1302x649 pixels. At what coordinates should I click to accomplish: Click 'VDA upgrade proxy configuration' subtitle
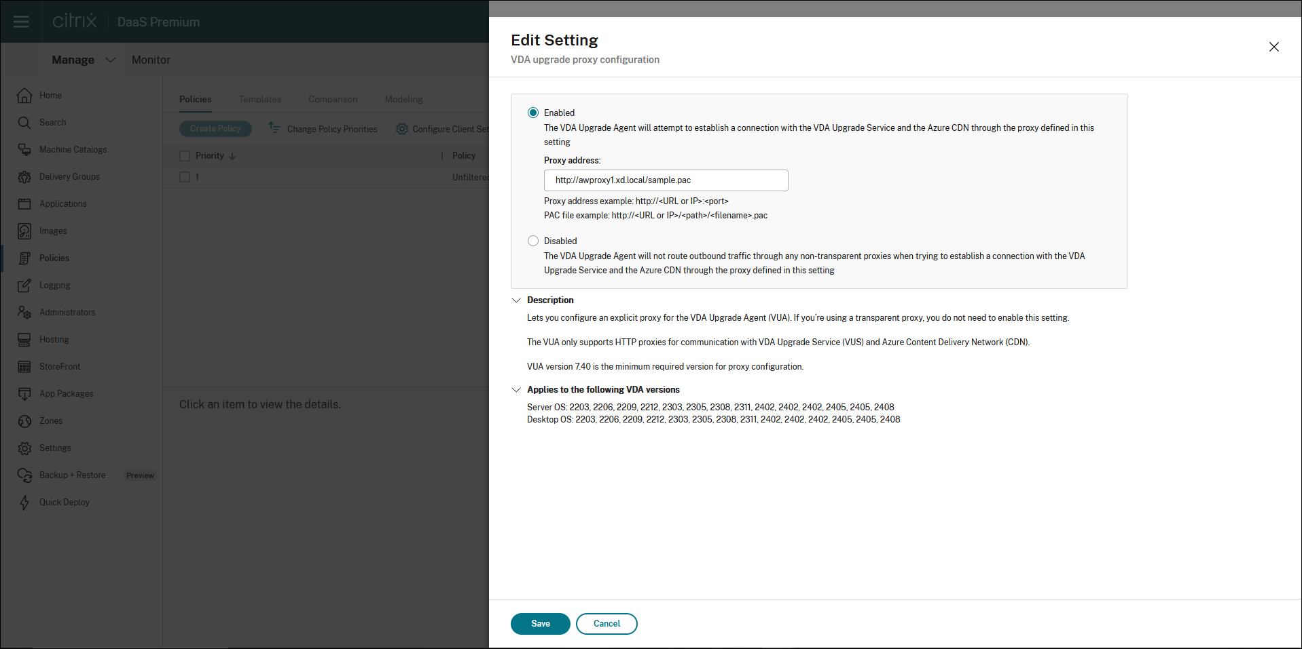point(585,60)
